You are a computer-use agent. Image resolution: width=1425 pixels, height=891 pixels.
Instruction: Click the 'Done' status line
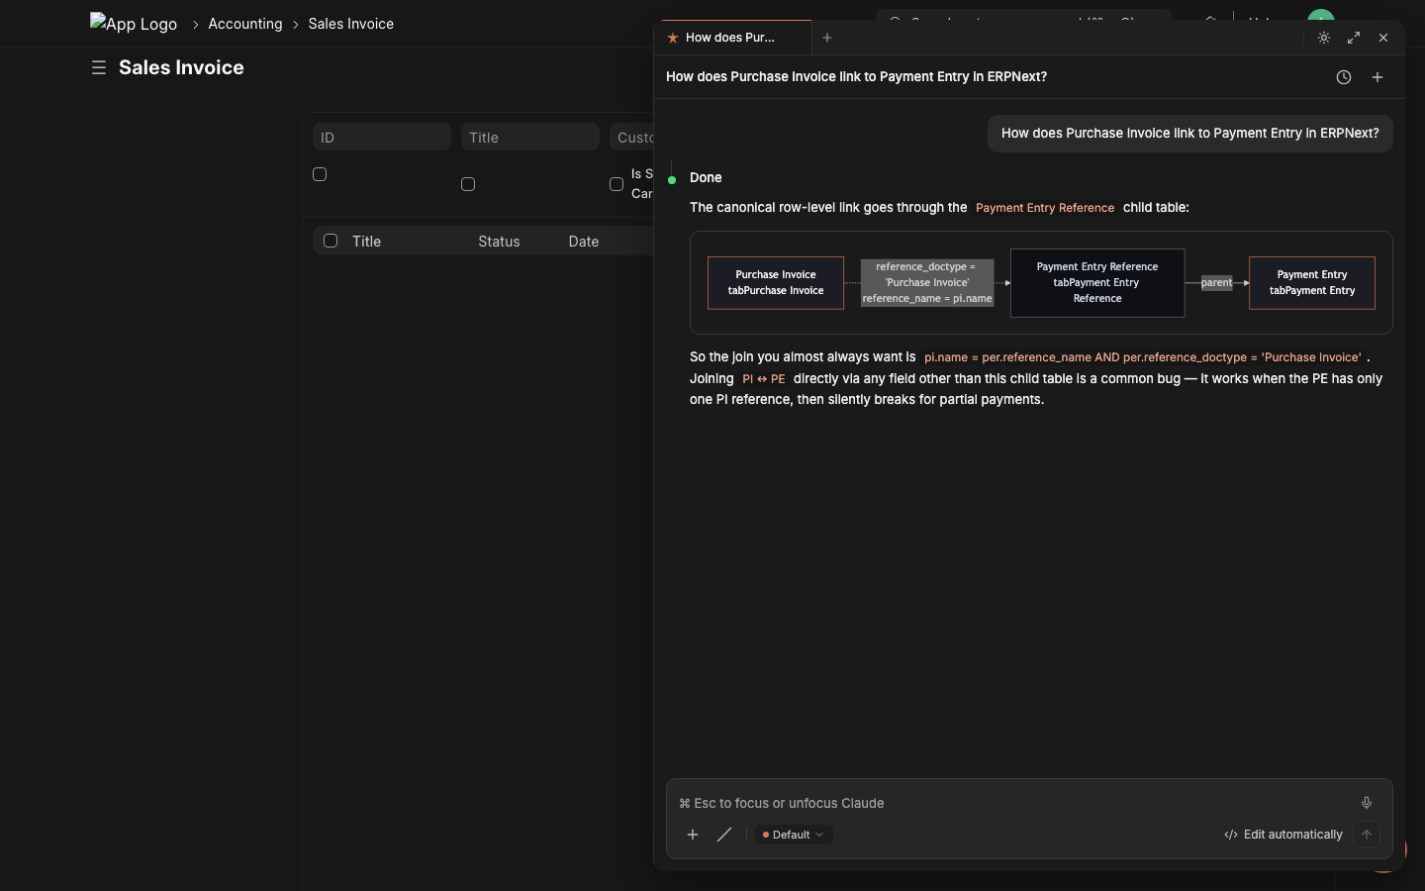(x=706, y=178)
